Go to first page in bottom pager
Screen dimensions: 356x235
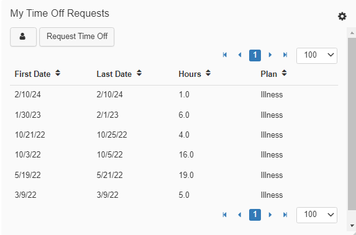225,215
